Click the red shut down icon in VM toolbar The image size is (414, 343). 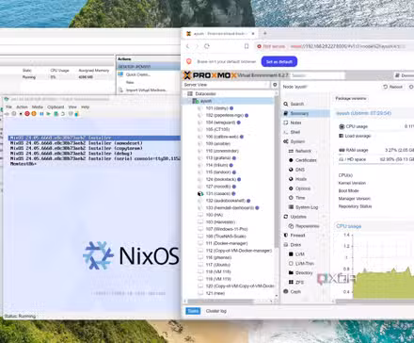pos(27,114)
